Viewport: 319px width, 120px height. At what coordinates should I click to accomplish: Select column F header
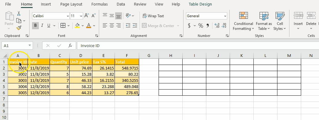pyautogui.click(x=127, y=55)
